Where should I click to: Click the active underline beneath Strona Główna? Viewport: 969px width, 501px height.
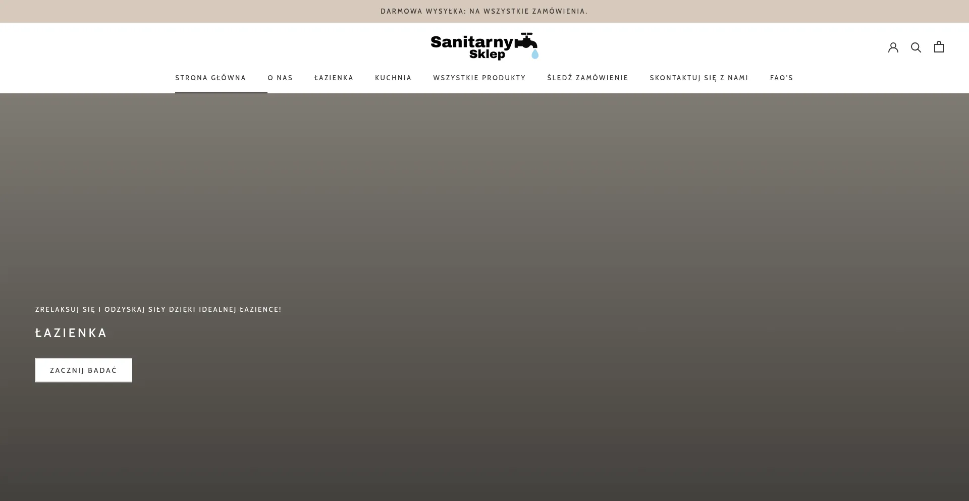[x=221, y=92]
